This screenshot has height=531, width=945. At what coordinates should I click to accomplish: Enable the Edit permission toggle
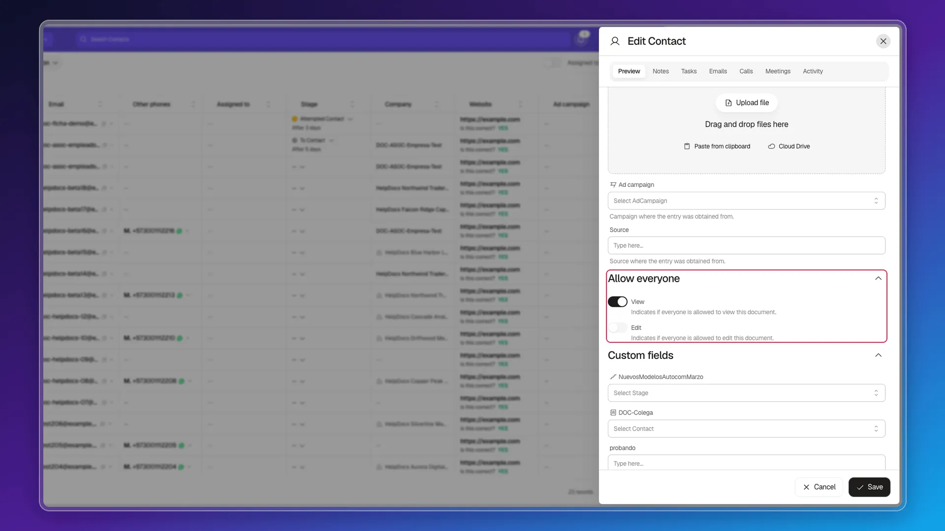click(x=617, y=328)
